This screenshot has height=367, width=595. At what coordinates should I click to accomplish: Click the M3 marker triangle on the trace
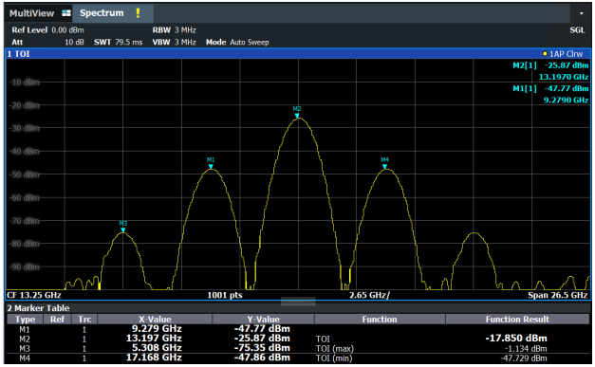(x=123, y=229)
